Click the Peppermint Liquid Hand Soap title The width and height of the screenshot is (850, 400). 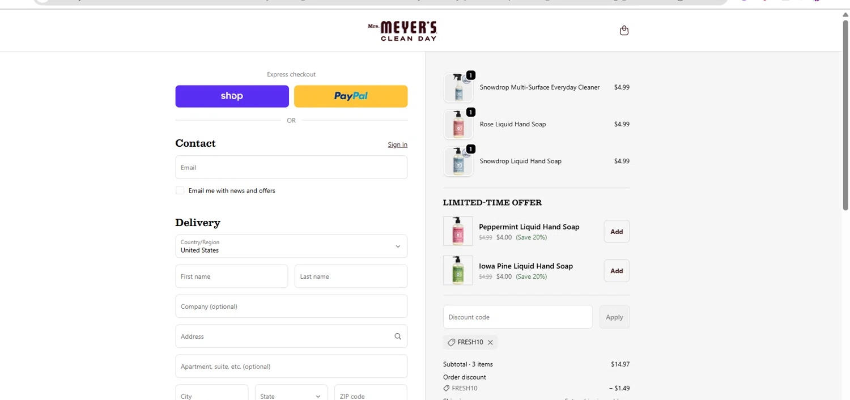[x=529, y=227]
